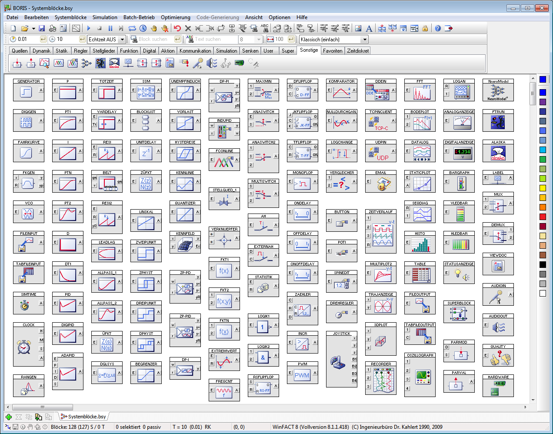Open the Hilfe menu

tap(302, 17)
